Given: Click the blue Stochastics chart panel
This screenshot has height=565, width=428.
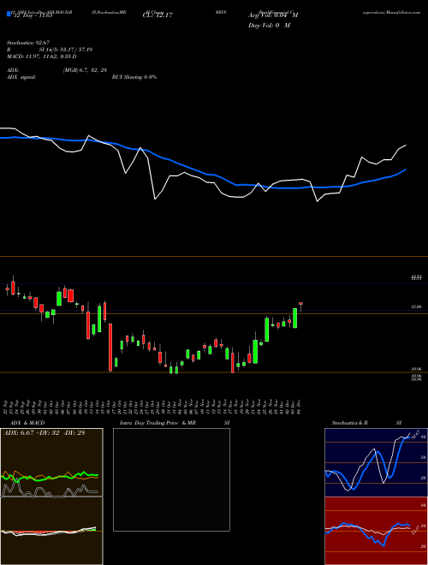Looking at the screenshot, I should 376,462.
